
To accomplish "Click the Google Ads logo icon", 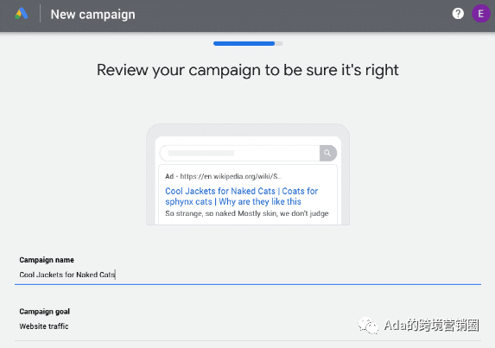I will pyautogui.click(x=22, y=14).
